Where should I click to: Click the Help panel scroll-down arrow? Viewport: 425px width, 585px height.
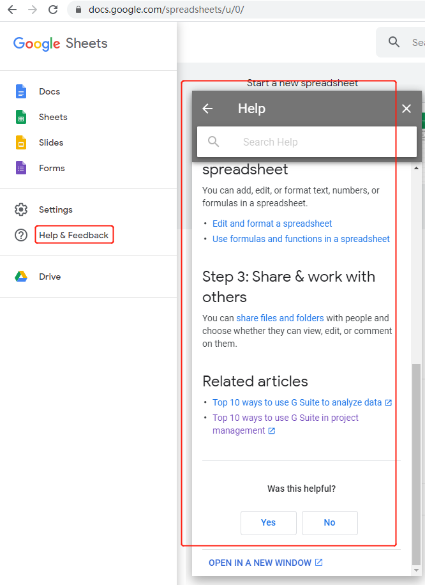416,570
